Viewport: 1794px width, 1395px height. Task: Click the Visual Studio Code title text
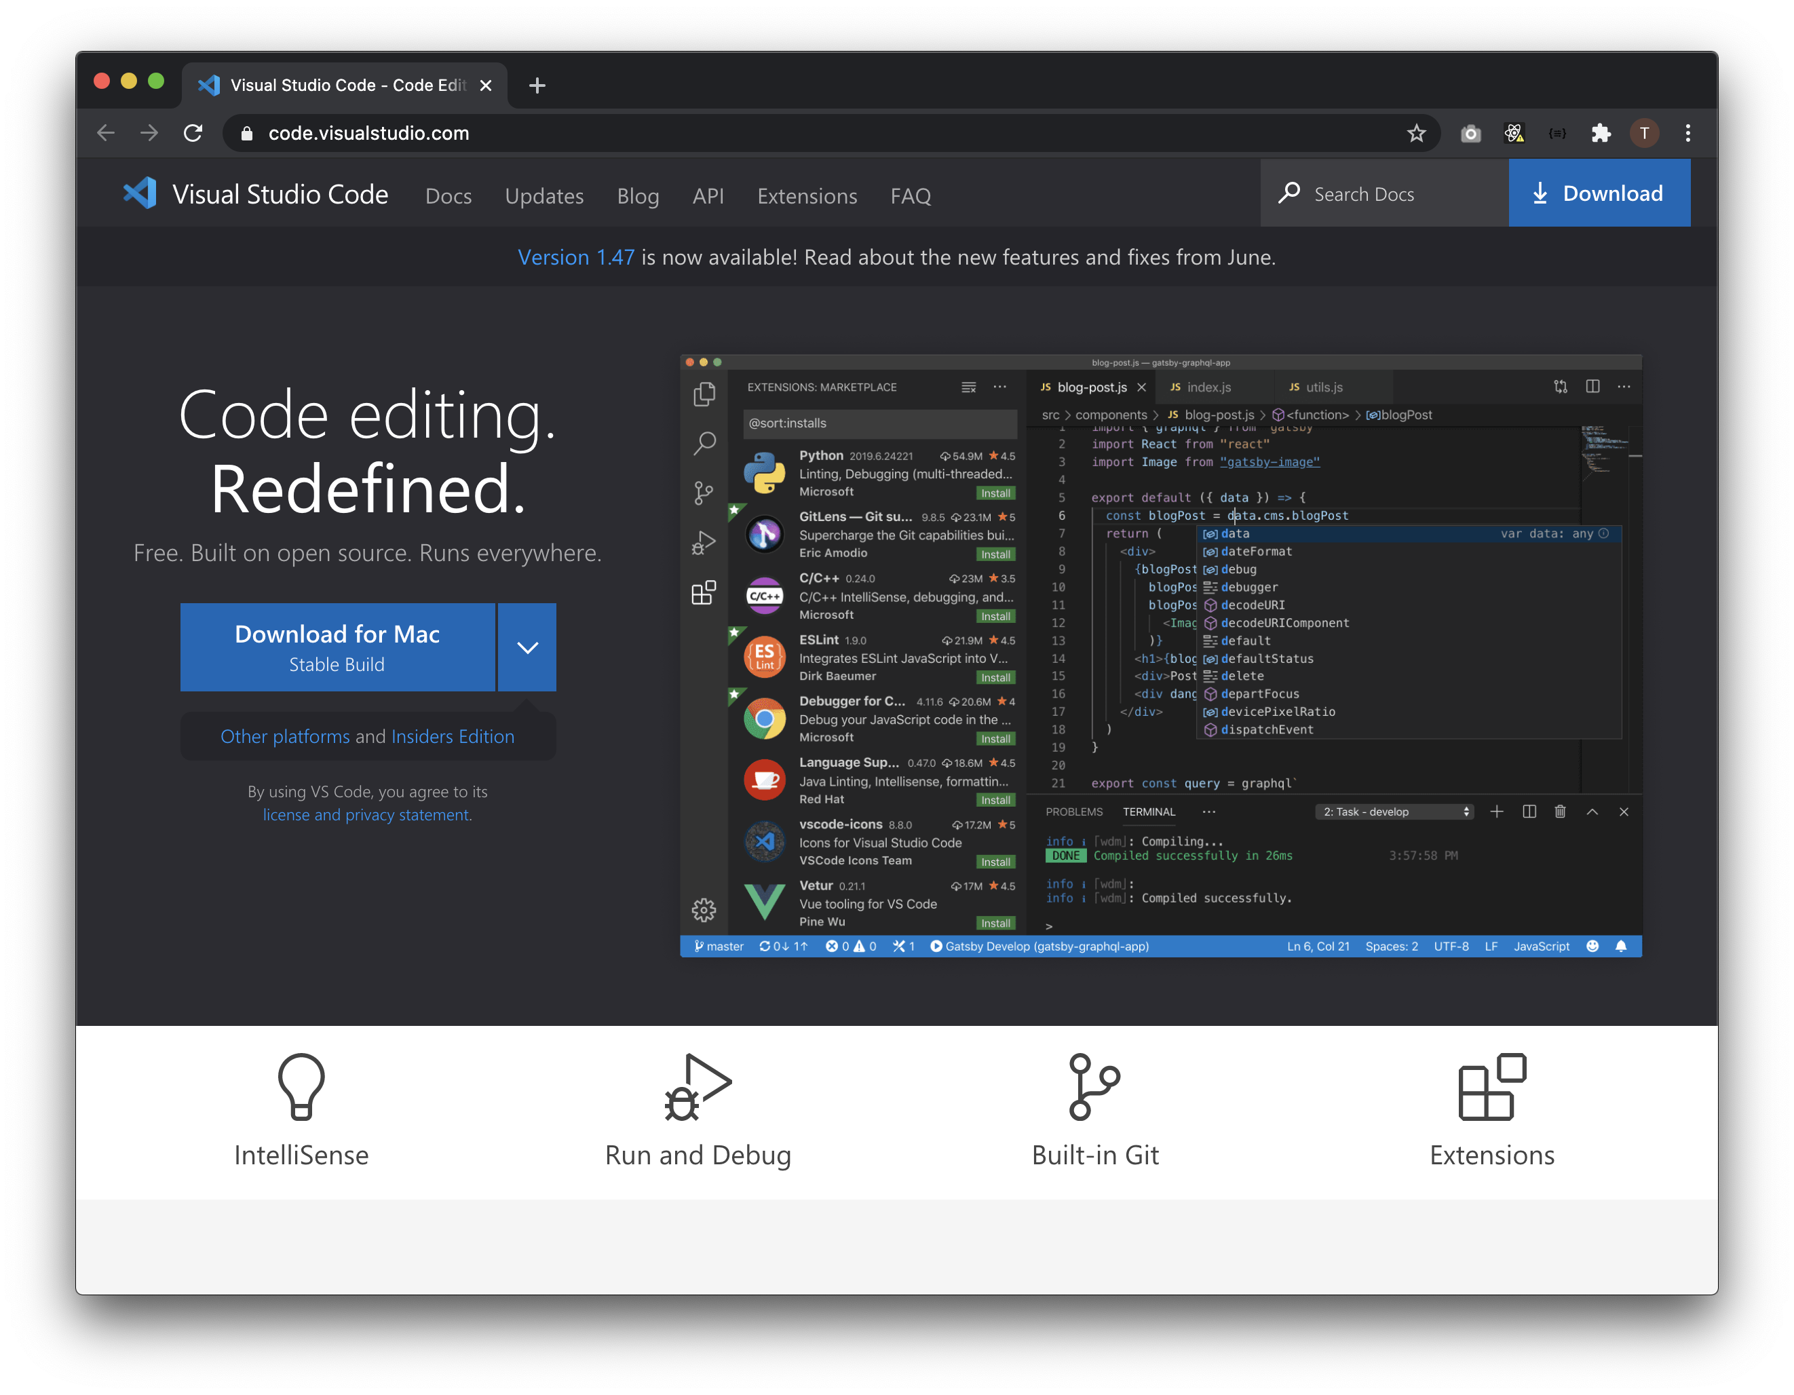click(280, 194)
